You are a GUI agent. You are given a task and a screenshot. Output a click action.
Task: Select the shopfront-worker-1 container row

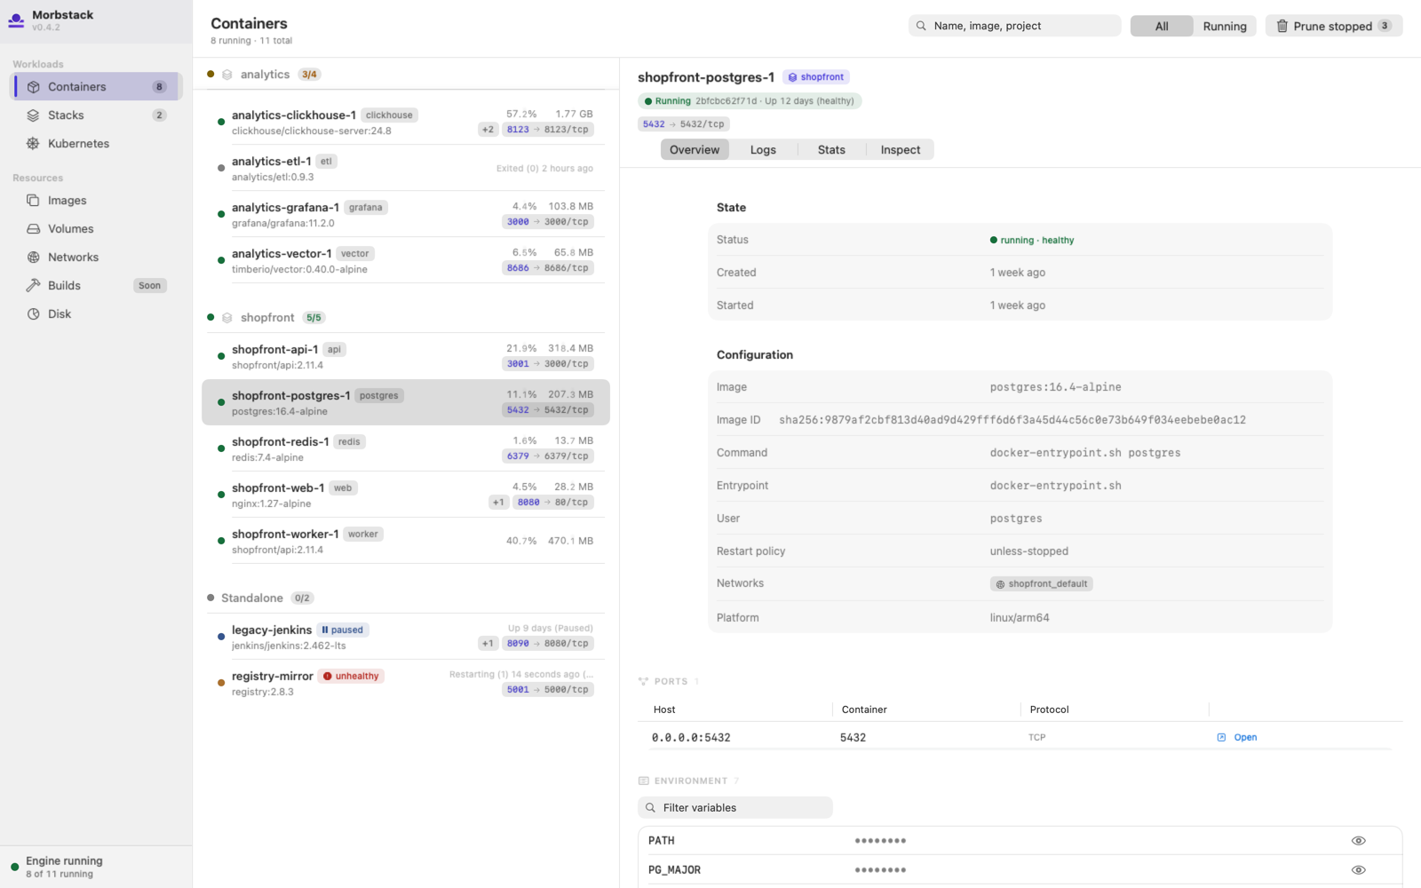406,541
